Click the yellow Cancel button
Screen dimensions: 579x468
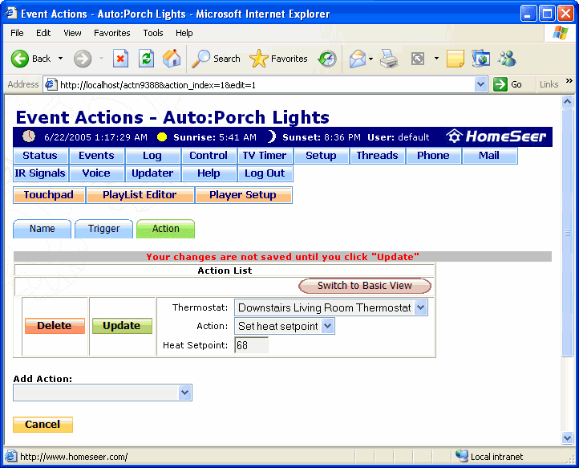43,425
